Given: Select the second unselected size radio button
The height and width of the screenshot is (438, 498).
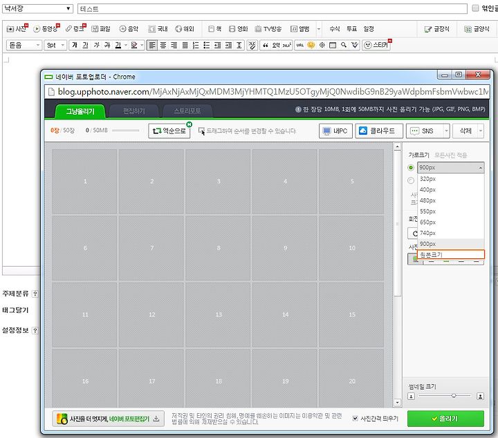Looking at the screenshot, I should (411, 180).
